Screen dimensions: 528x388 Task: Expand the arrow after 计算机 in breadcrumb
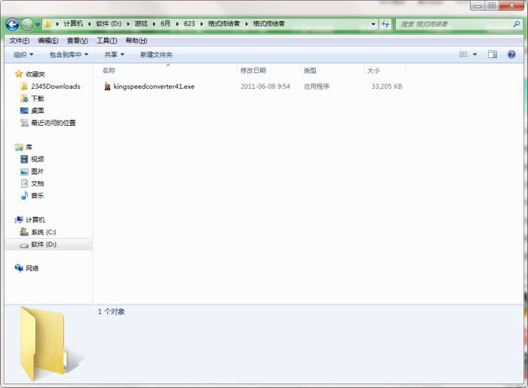click(x=90, y=24)
